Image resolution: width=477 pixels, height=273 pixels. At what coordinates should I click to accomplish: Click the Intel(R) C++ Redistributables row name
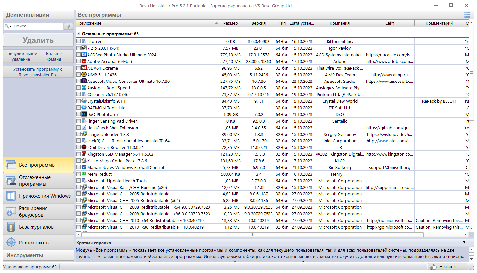click(x=128, y=141)
